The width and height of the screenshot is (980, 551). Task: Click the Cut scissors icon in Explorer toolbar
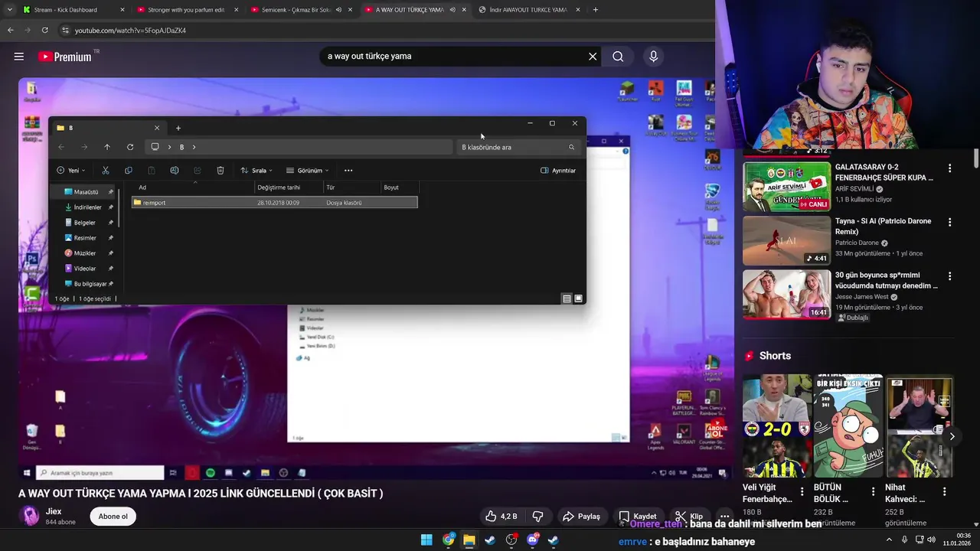coord(106,171)
